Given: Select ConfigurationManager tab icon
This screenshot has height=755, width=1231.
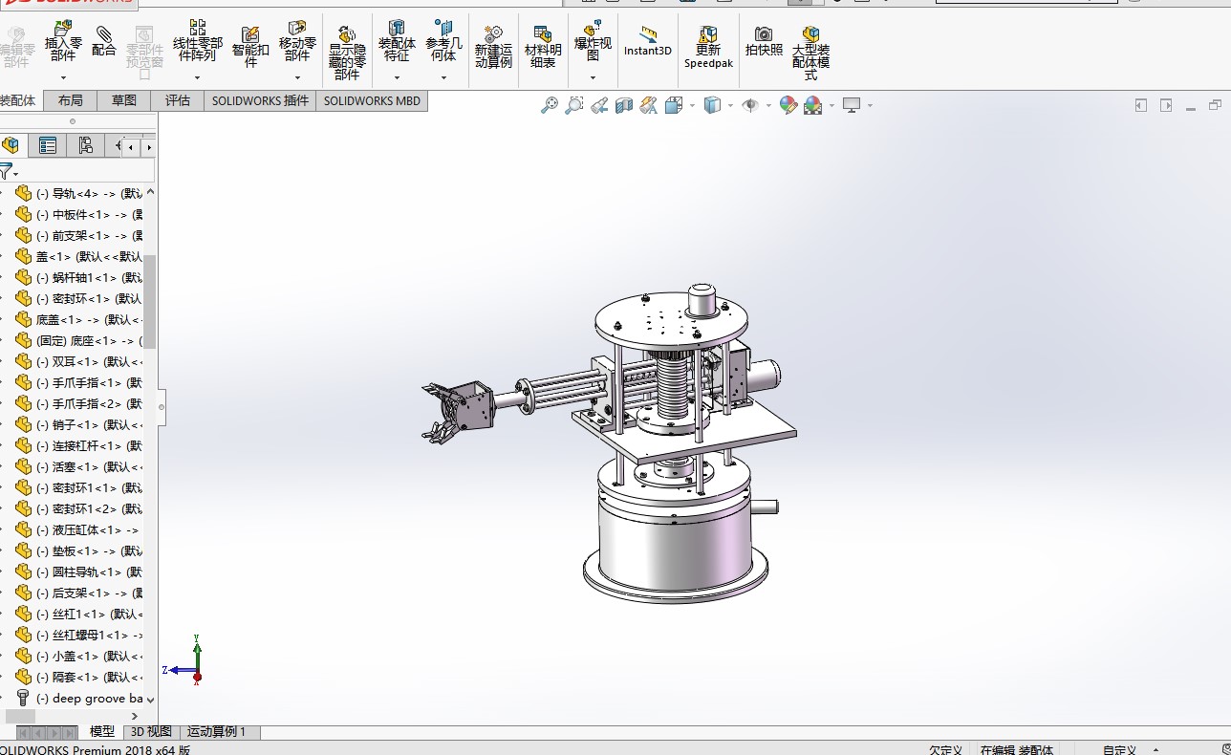Looking at the screenshot, I should 85,145.
